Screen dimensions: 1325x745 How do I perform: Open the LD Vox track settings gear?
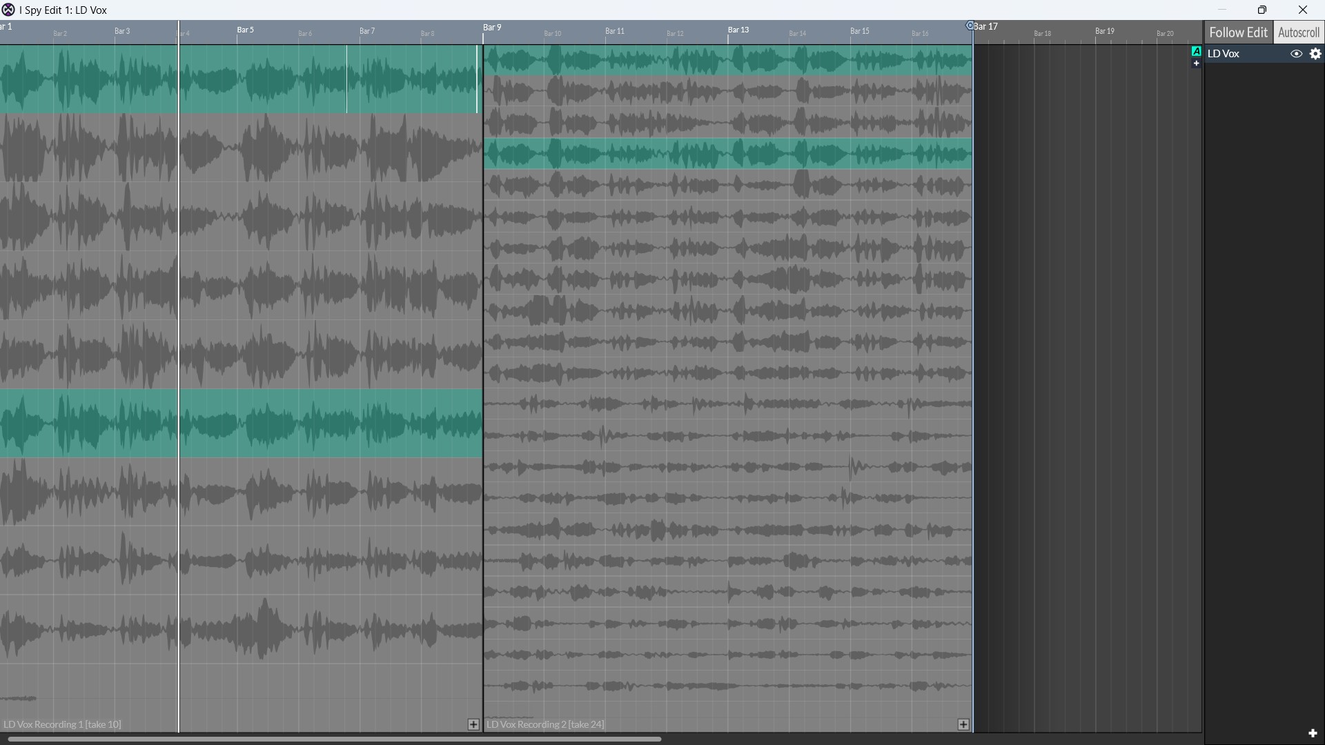click(x=1315, y=54)
